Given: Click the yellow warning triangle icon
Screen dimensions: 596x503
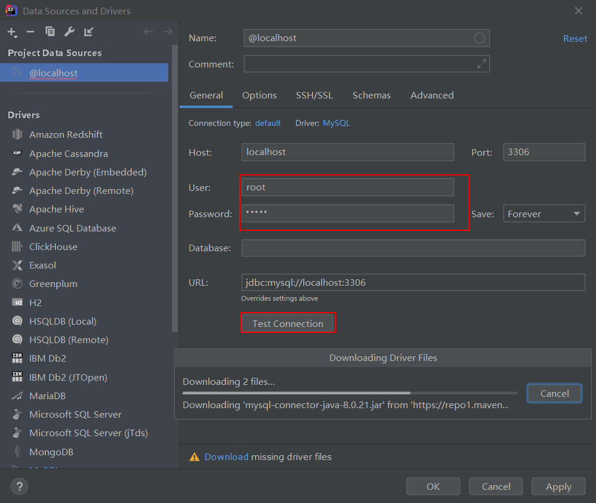Looking at the screenshot, I should pyautogui.click(x=194, y=456).
